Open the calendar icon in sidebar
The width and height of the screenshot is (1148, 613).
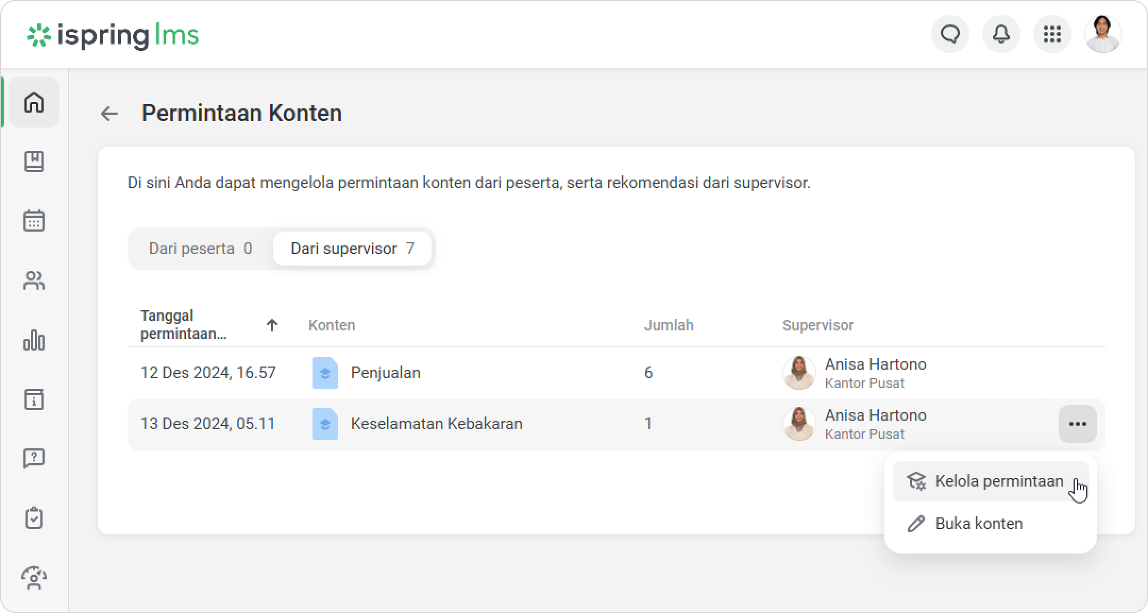pyautogui.click(x=34, y=220)
